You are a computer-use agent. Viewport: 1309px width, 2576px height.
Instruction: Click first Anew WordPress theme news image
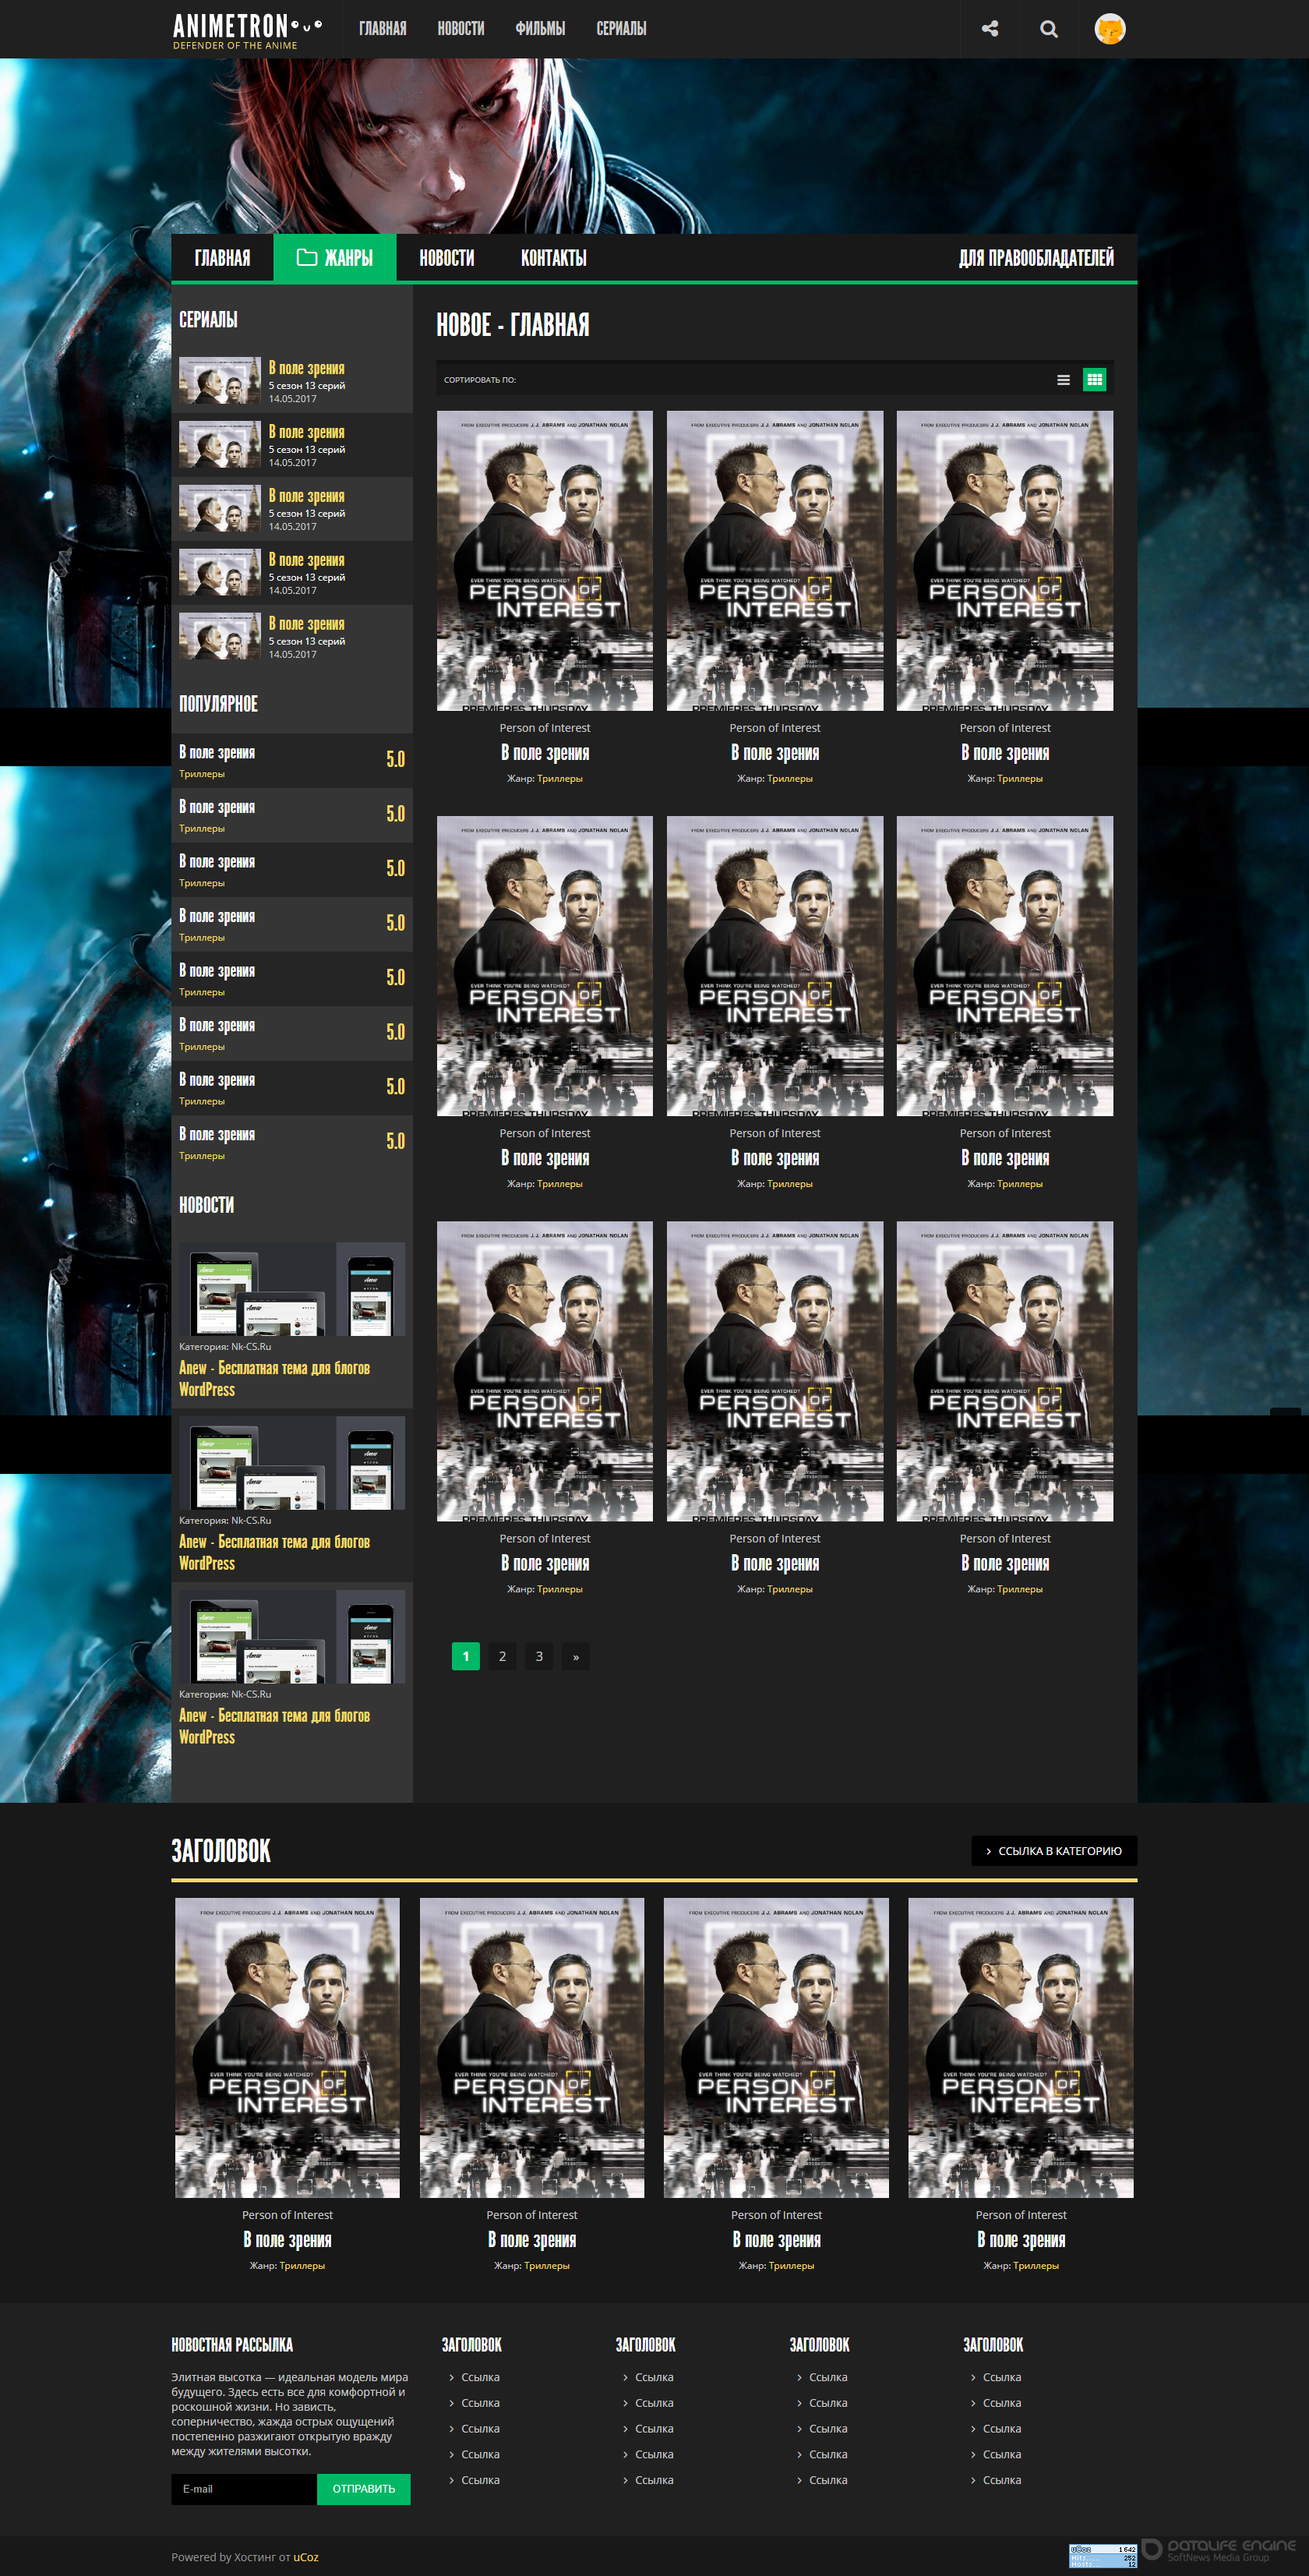pyautogui.click(x=292, y=1289)
